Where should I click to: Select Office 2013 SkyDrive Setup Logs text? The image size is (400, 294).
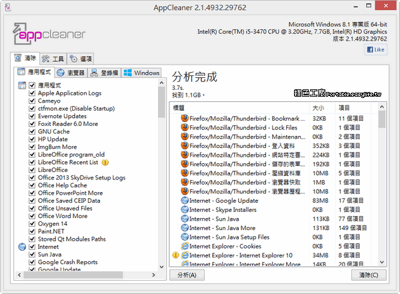[81, 177]
